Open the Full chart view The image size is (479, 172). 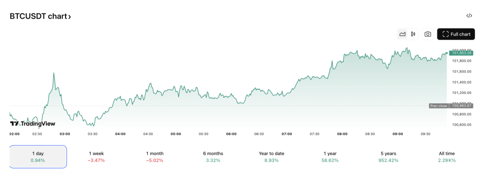(x=456, y=34)
